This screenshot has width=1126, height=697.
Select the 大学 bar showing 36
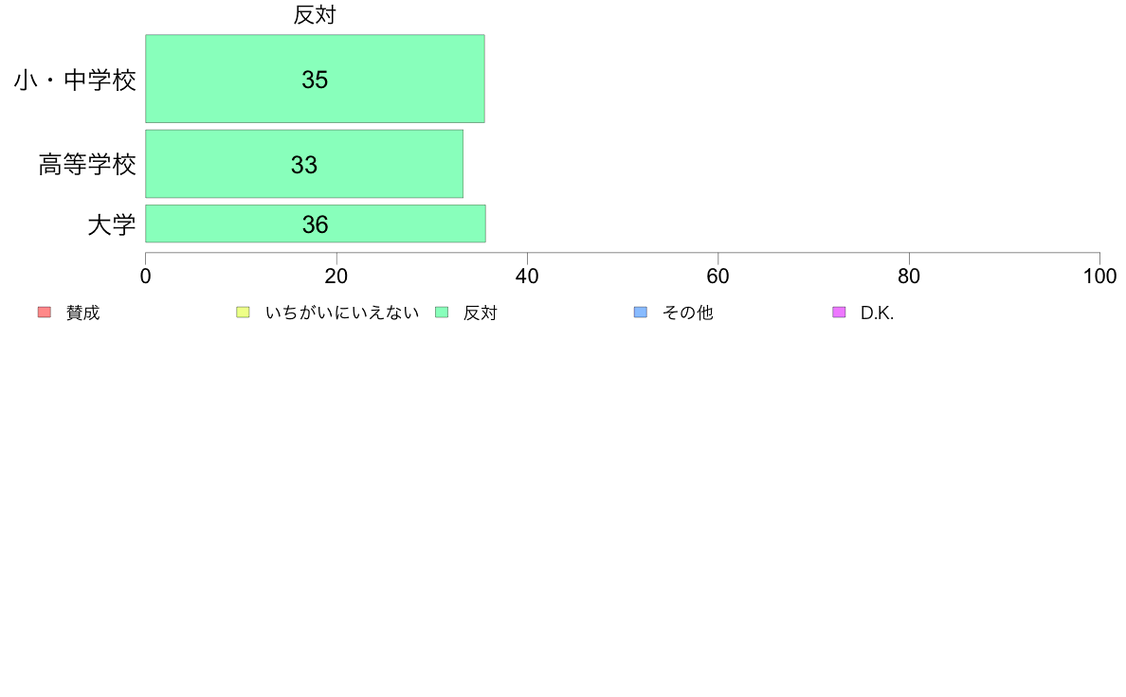[x=316, y=223]
